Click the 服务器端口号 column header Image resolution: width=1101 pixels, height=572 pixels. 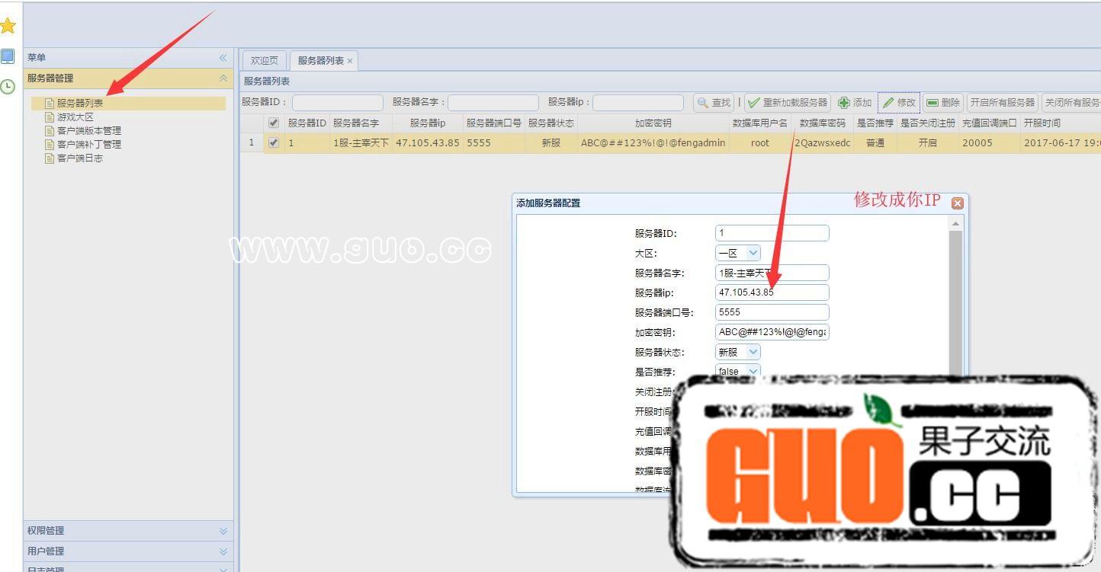point(494,123)
